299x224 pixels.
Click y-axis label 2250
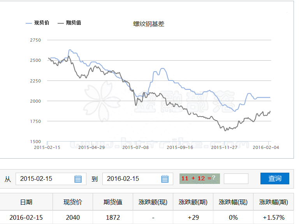[35, 81]
